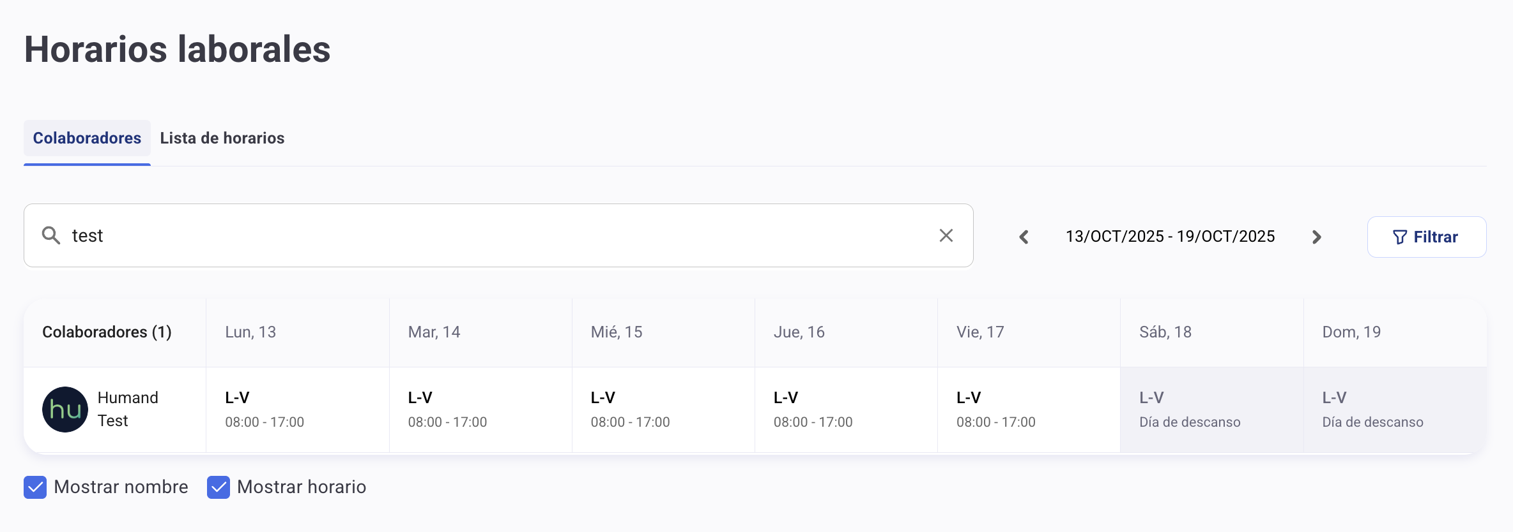1513x532 pixels.
Task: Open the Filtrar filter options
Action: pos(1426,237)
